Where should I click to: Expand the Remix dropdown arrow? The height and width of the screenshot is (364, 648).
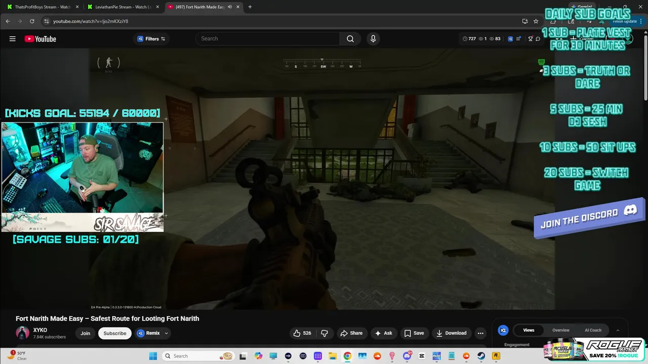tap(166, 333)
